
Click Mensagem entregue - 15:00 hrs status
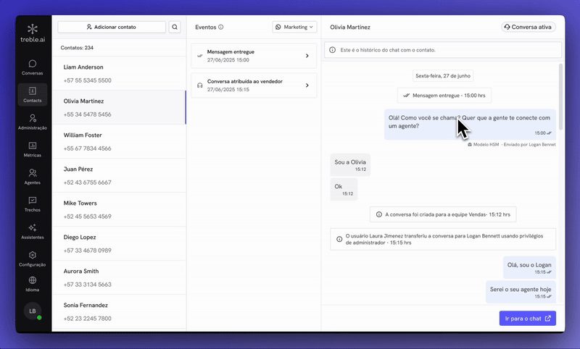(x=444, y=96)
